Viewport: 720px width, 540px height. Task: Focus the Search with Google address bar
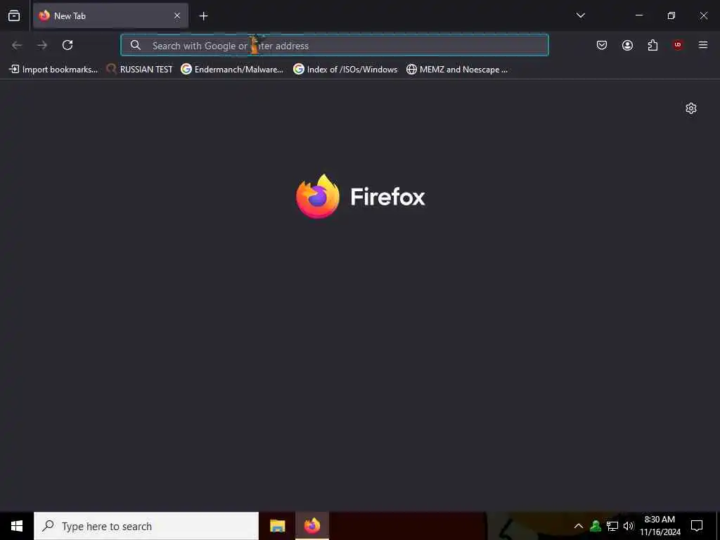pos(334,45)
